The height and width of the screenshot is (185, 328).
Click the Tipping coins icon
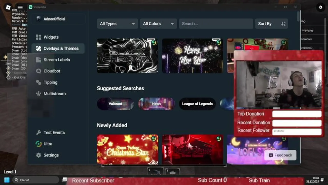point(38,82)
